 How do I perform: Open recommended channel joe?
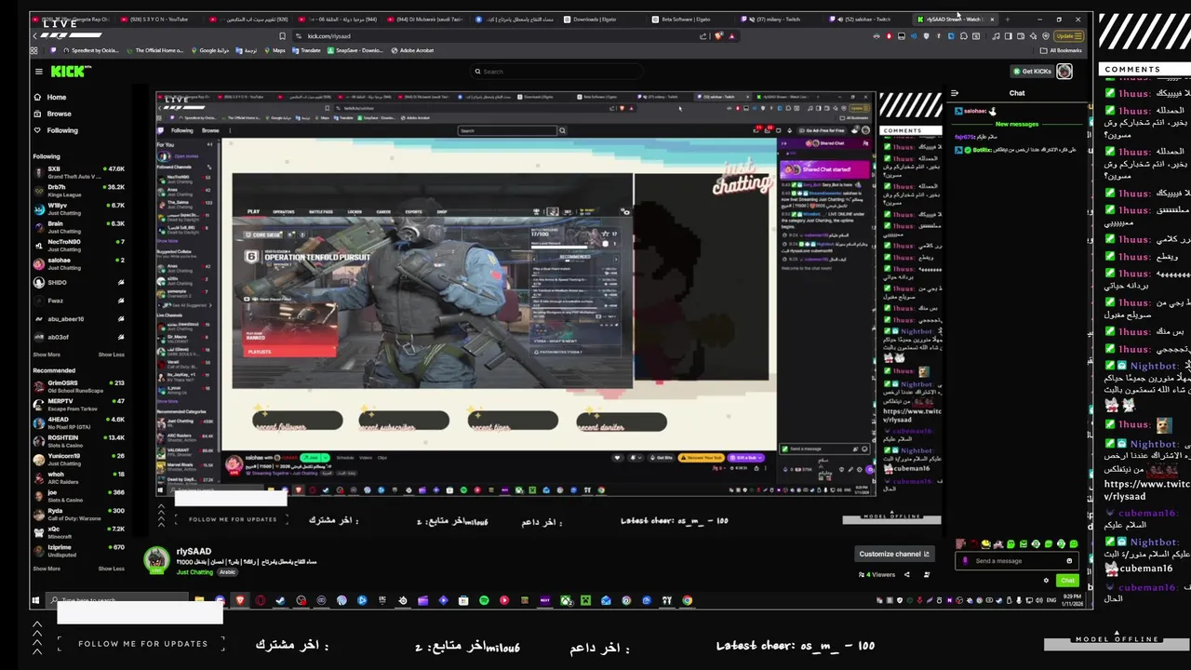pyautogui.click(x=79, y=496)
